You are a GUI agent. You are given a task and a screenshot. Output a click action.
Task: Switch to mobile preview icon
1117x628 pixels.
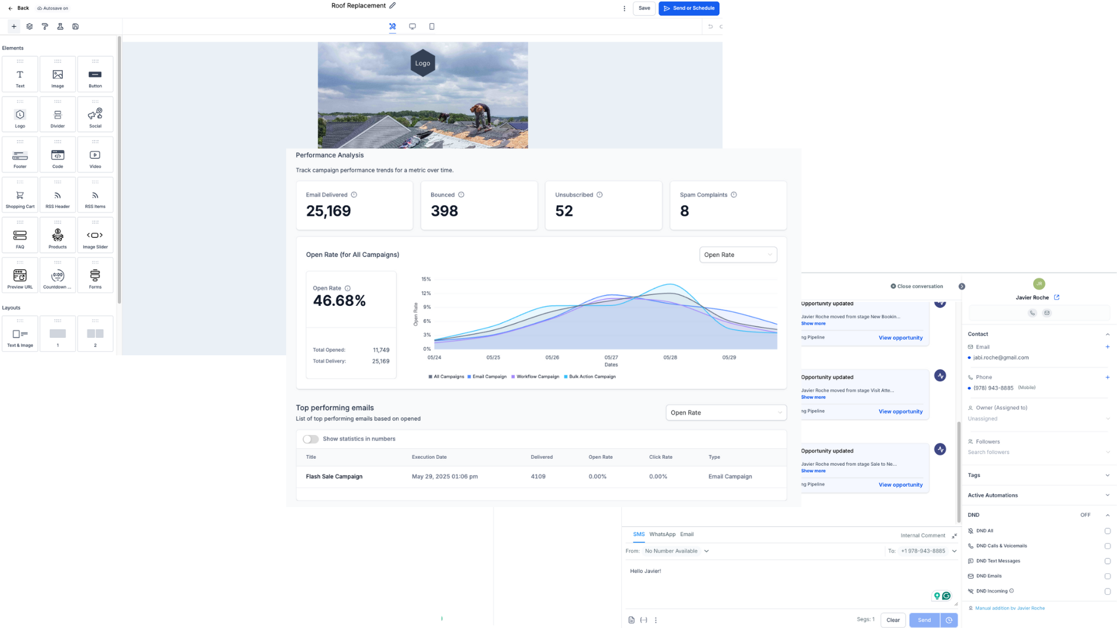point(432,27)
